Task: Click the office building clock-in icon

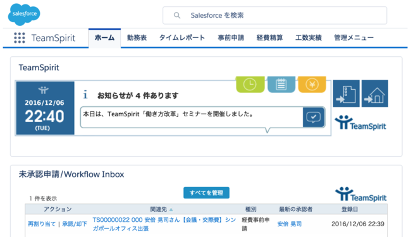Action: [347, 94]
